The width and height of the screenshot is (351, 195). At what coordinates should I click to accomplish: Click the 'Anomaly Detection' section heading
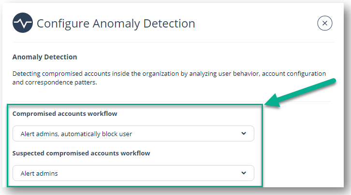tap(45, 57)
